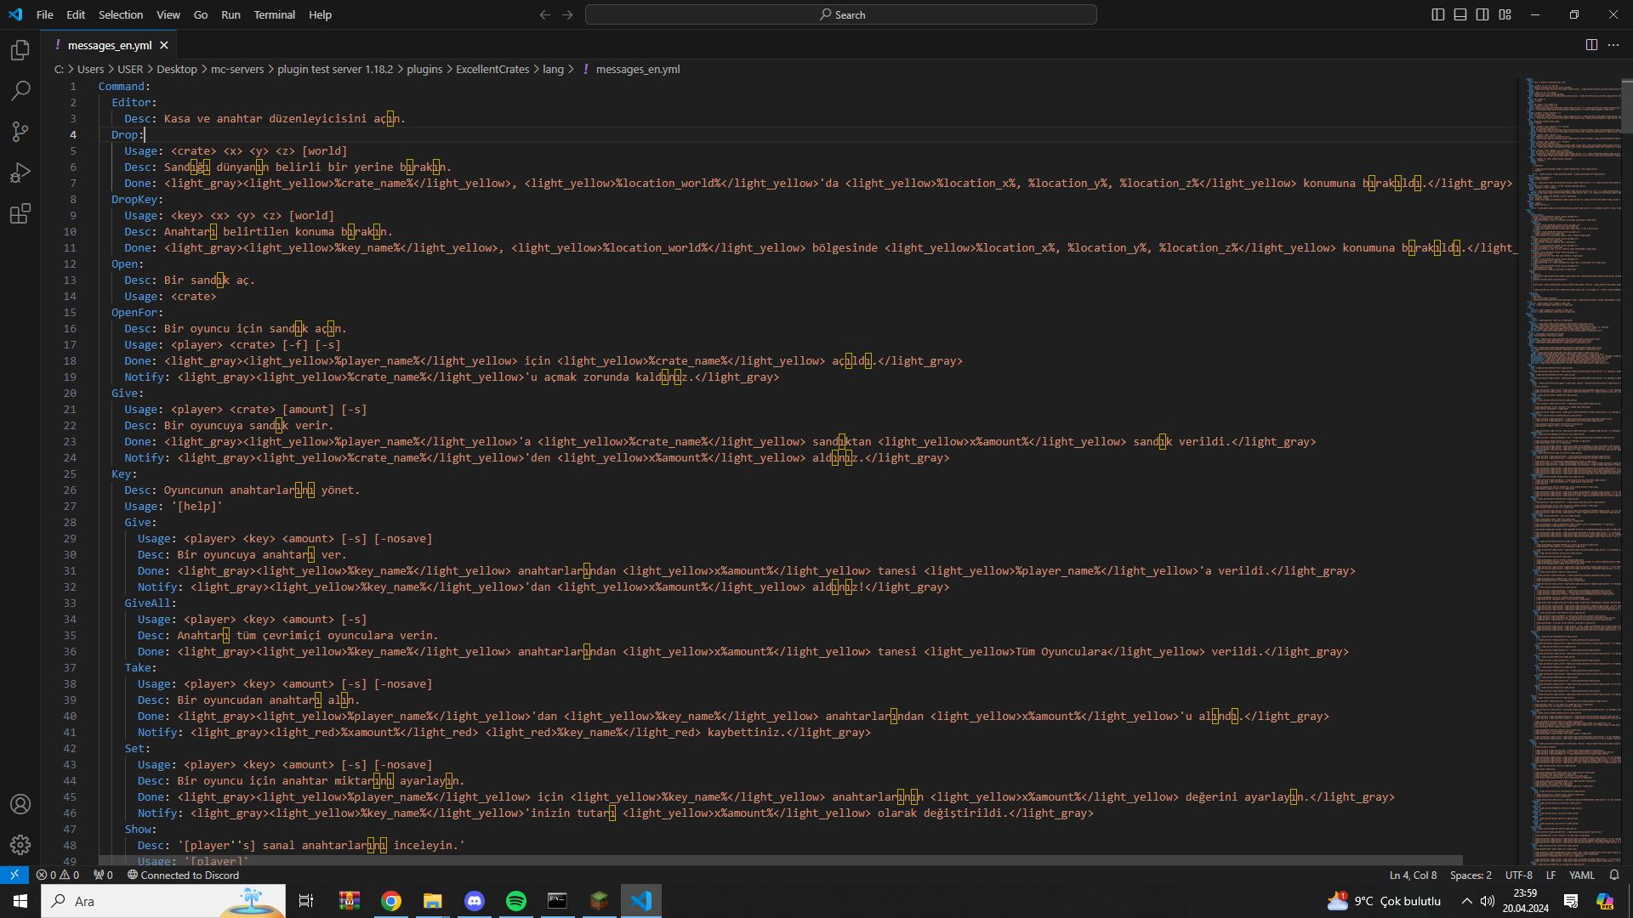Select the messages_en.yml editor tab
This screenshot has width=1633, height=918.
click(x=110, y=45)
